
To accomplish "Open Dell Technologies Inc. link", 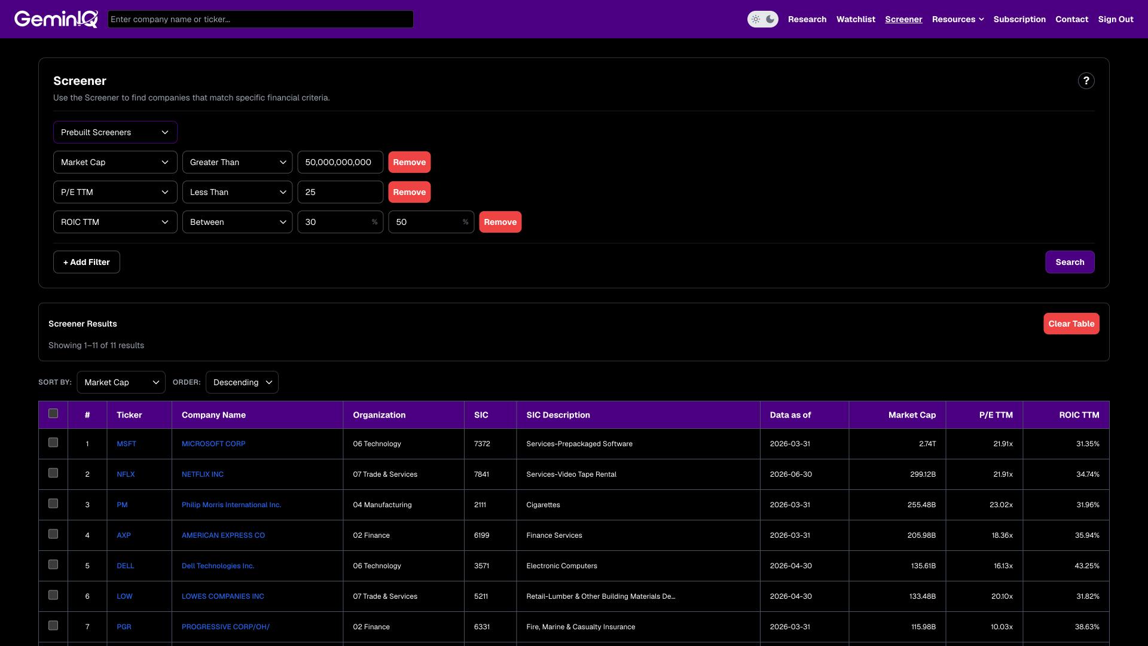I will (218, 566).
